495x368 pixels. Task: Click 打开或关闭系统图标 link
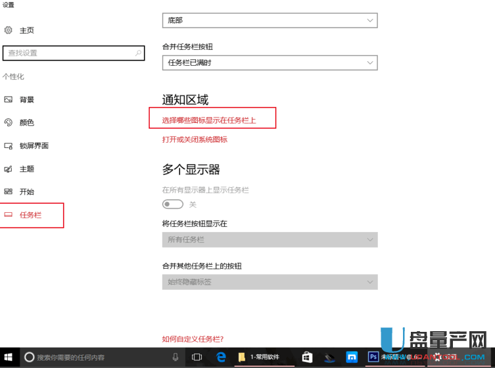pyautogui.click(x=195, y=139)
